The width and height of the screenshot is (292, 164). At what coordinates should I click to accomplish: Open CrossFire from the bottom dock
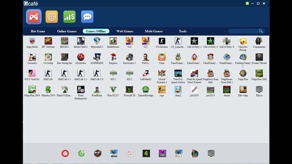(x=98, y=154)
